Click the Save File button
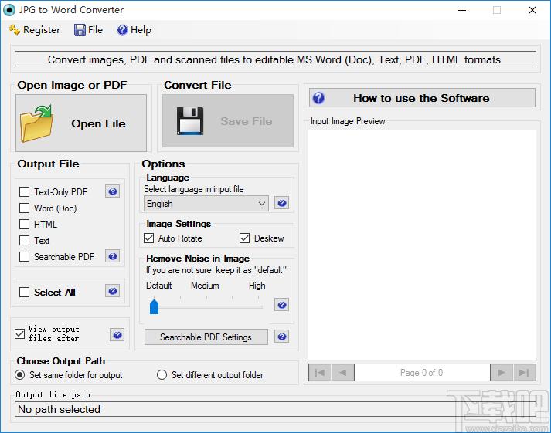Image resolution: width=551 pixels, height=433 pixels. pyautogui.click(x=228, y=121)
